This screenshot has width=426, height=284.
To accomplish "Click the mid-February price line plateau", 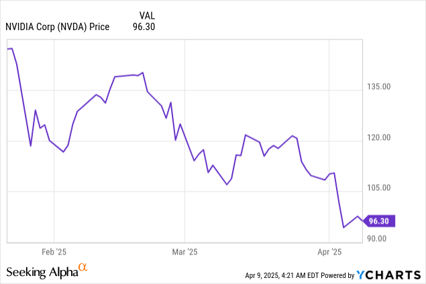I will point(127,76).
